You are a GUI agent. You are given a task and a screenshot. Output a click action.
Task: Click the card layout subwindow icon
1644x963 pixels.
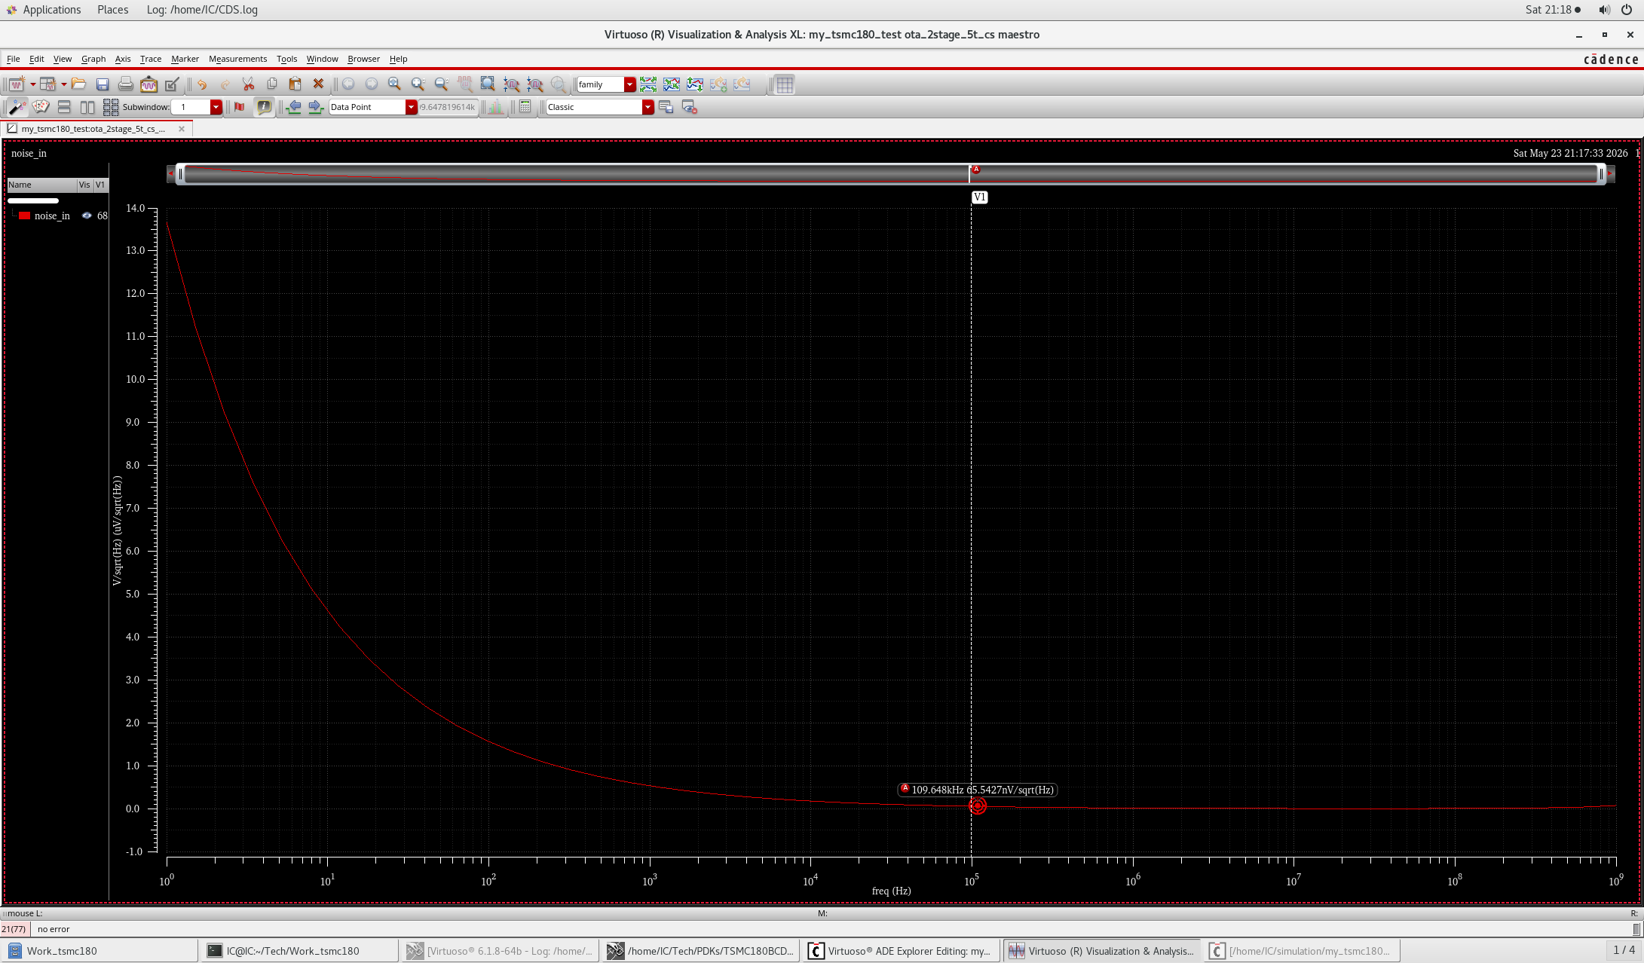tap(41, 107)
